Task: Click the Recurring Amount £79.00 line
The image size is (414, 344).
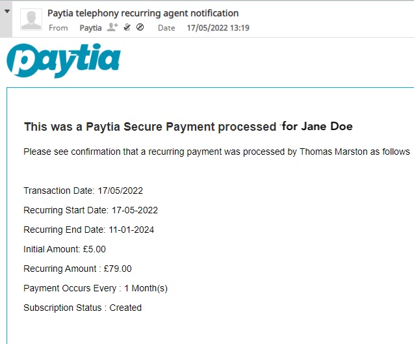Action: pos(77,269)
